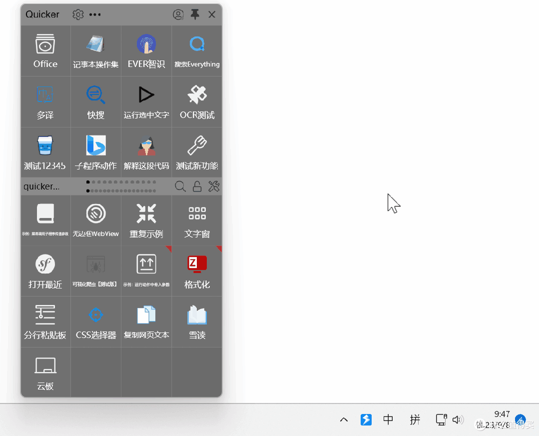Launch the 解释这段代码 action

coord(146,152)
